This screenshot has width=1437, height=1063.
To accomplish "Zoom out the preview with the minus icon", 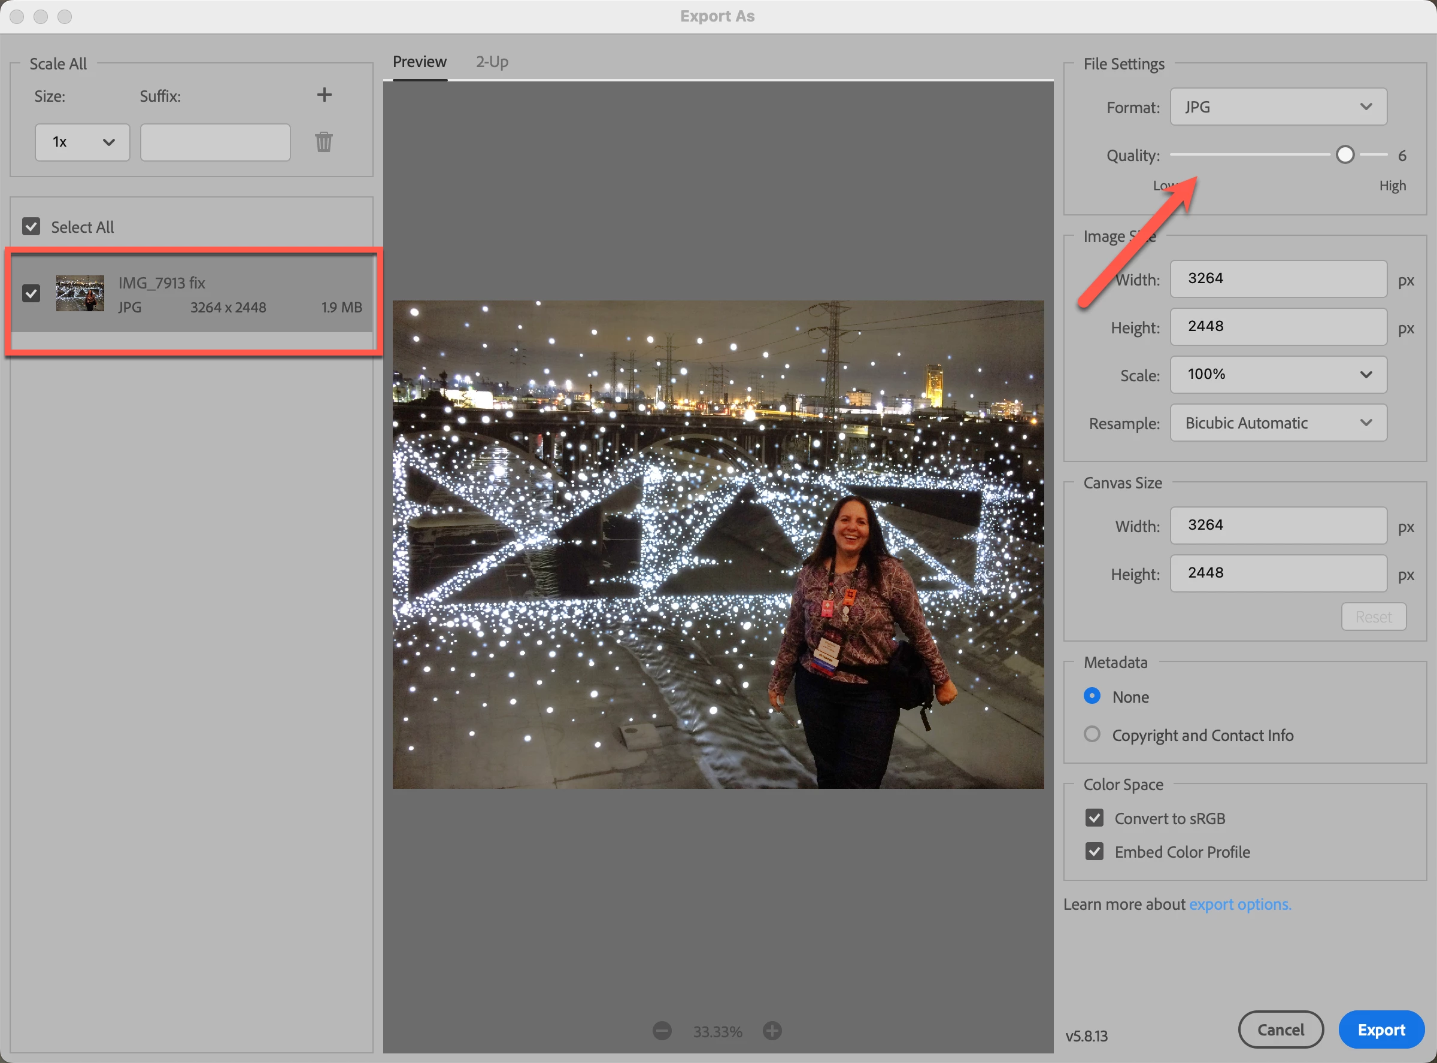I will pyautogui.click(x=662, y=1031).
